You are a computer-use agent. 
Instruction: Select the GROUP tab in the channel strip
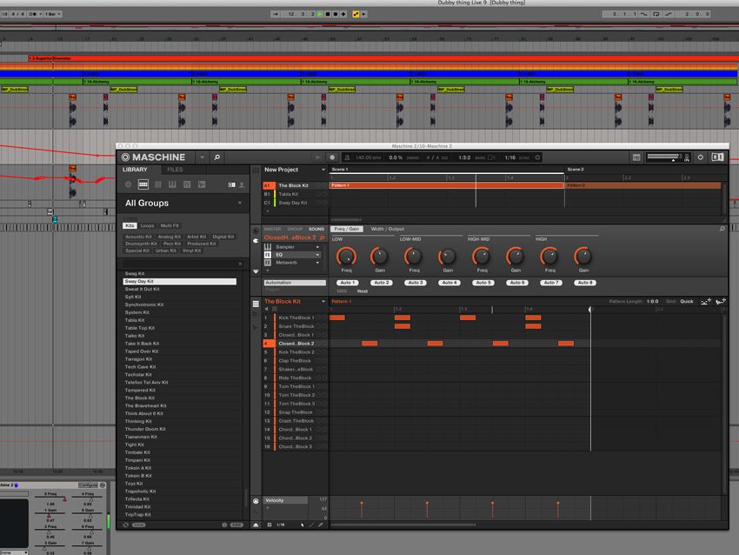tap(294, 227)
